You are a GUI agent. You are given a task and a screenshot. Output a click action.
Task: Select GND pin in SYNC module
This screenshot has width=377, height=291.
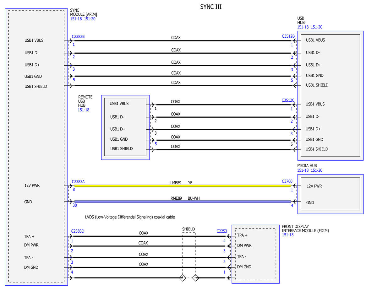click(x=28, y=202)
